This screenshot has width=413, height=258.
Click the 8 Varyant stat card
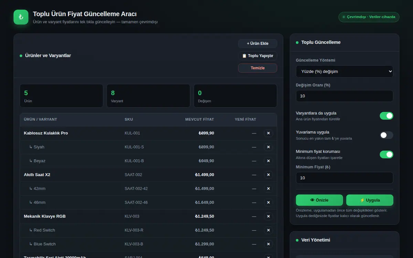coord(148,96)
